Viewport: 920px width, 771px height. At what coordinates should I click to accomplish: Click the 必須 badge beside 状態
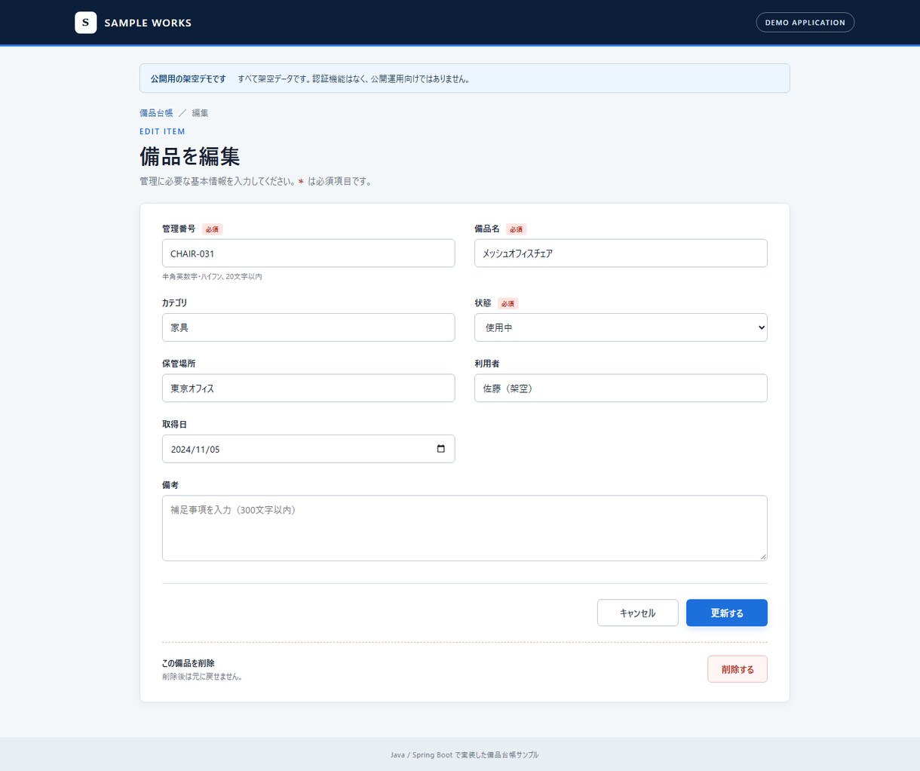508,303
